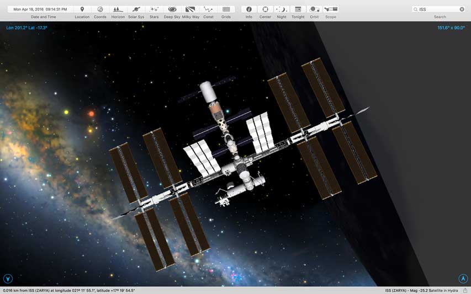Toggle Deep Sky objects display
The width and height of the screenshot is (471, 294).
point(172,9)
